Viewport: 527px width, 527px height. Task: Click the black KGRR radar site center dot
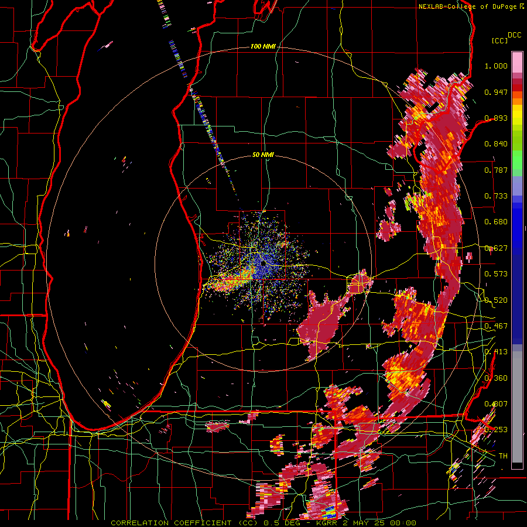pyautogui.click(x=263, y=264)
